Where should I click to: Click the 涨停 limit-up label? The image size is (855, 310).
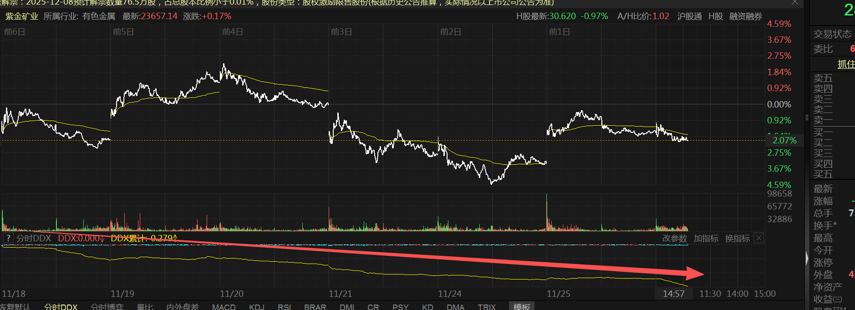tap(823, 263)
